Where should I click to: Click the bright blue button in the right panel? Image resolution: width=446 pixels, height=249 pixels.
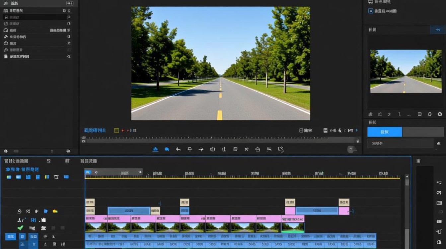point(385,132)
